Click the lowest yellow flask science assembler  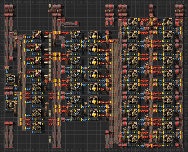pos(94,115)
